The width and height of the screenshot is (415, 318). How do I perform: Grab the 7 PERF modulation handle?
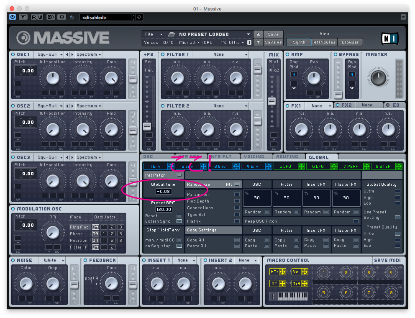point(366,166)
